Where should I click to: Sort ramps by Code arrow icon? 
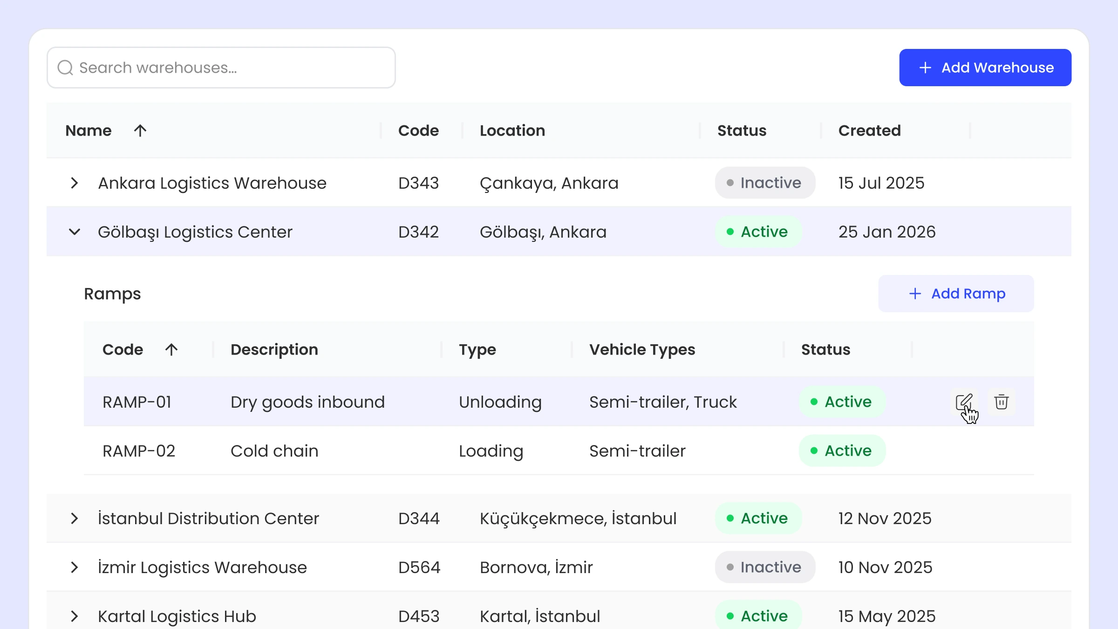click(x=171, y=349)
